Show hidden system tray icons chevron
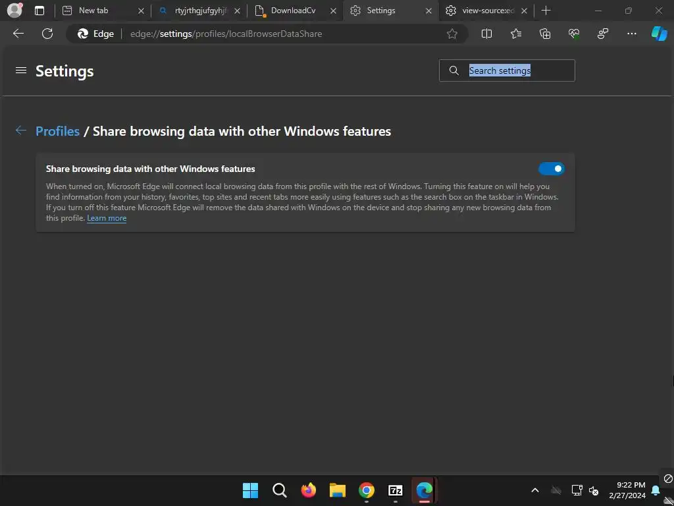674x506 pixels. (535, 490)
